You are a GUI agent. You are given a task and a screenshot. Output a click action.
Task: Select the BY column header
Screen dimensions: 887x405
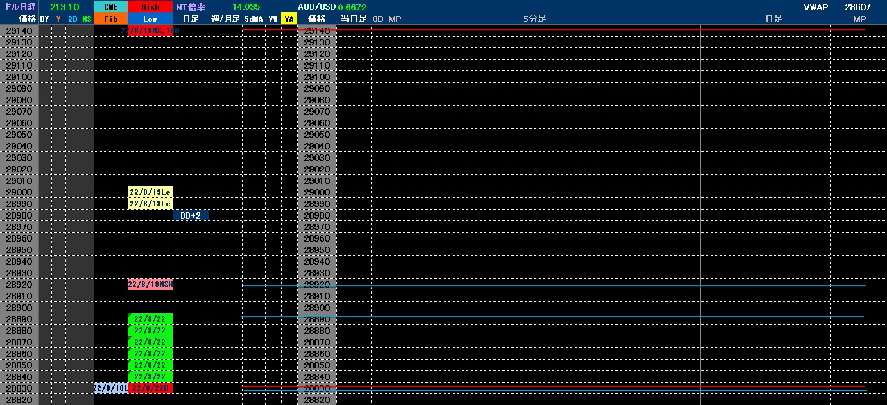tap(44, 19)
